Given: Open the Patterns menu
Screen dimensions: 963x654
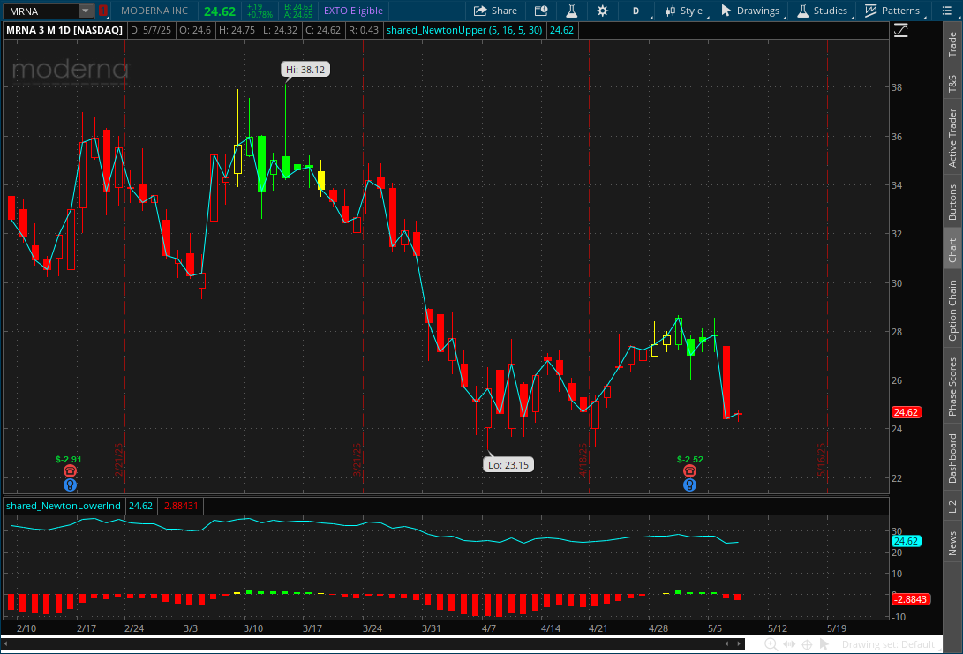Looking at the screenshot, I should point(892,11).
